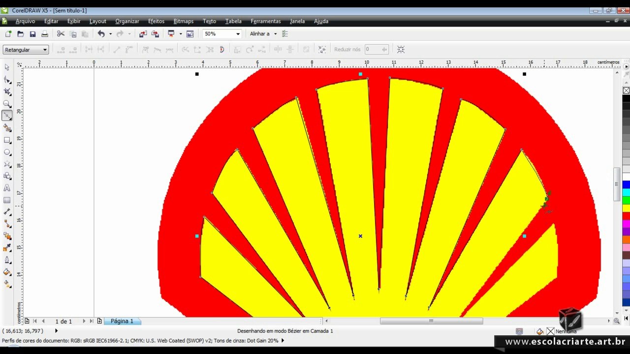Pick the Smart Fill tool
This screenshot has width=630, height=354.
(7, 128)
